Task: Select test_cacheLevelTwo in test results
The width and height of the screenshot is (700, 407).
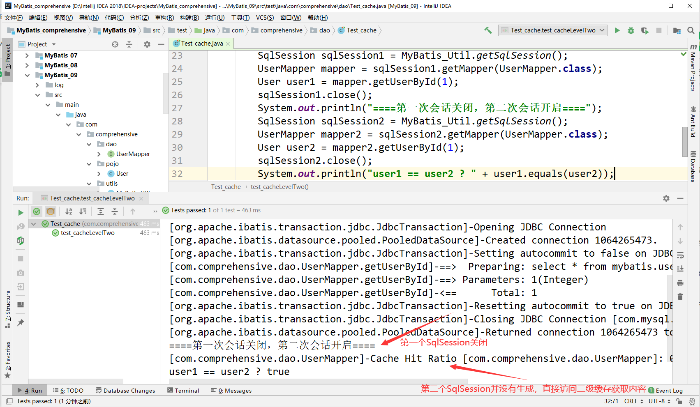Action: 88,233
